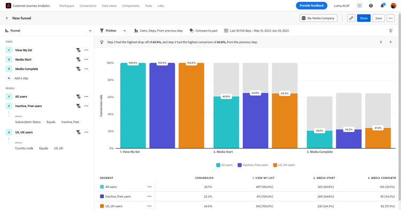Open the Workspace menu
Image resolution: width=401 pixels, height=210 pixels.
tap(67, 6)
